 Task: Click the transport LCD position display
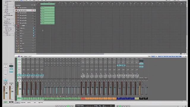point(95,106)
